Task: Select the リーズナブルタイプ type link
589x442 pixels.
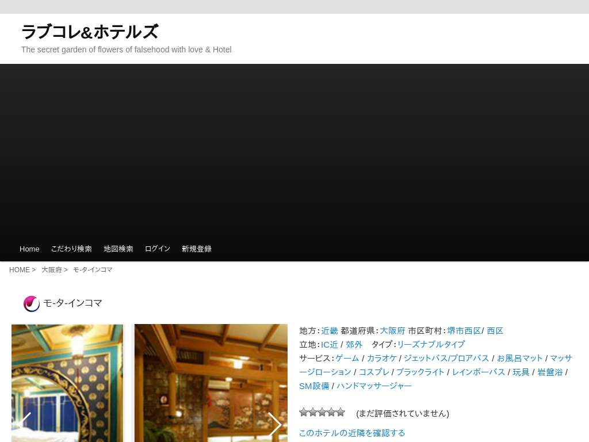Action: [x=431, y=345]
